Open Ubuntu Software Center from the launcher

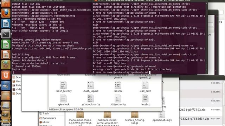point(6,65)
